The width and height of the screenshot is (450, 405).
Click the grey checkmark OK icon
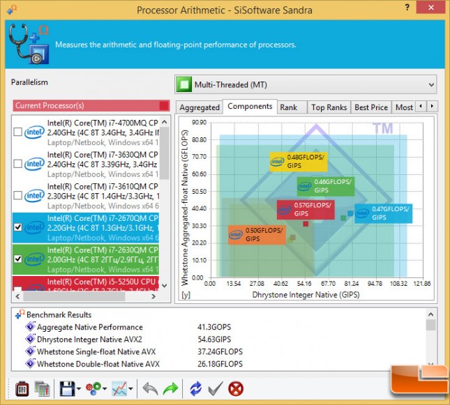(x=216, y=389)
